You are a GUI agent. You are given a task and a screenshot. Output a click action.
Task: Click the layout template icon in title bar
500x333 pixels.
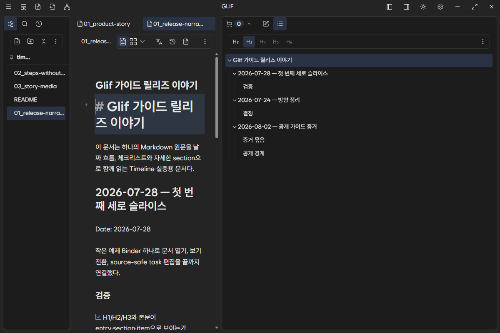pos(23,7)
